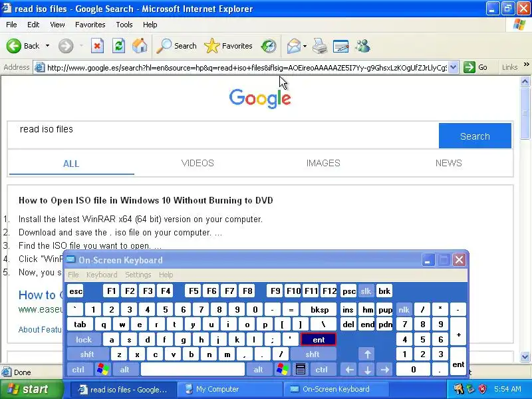Click the F5 key on On-Screen Keyboard
The image size is (532, 399).
pos(194,291)
